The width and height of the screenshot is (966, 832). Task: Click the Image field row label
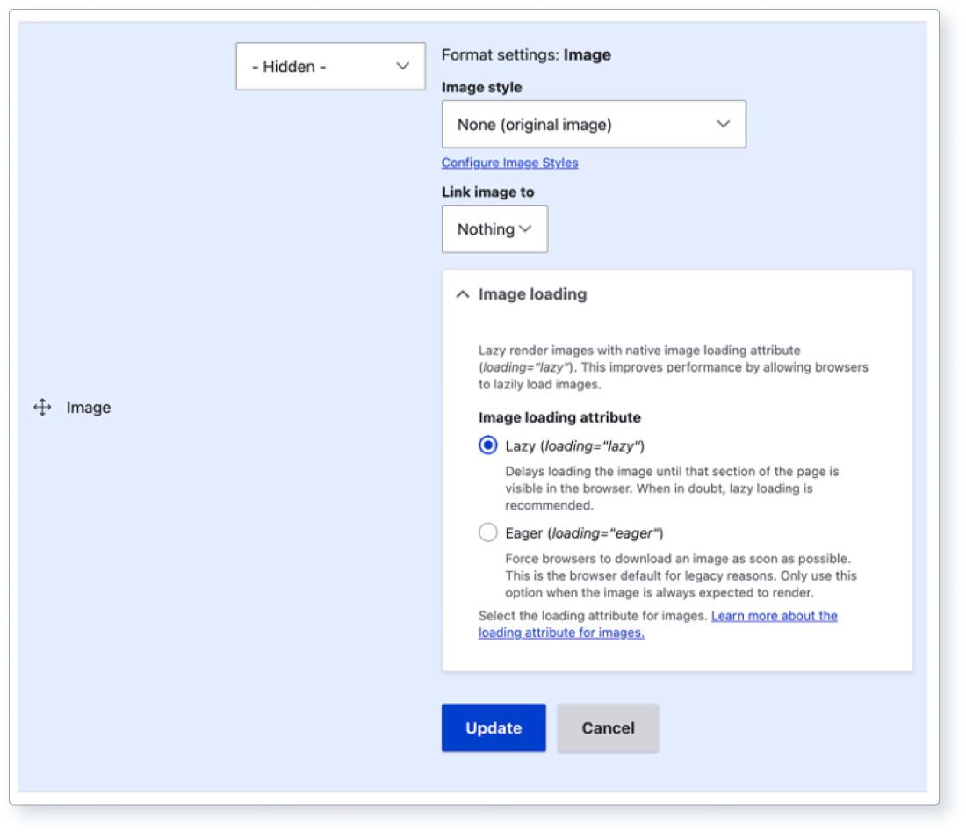click(x=88, y=407)
